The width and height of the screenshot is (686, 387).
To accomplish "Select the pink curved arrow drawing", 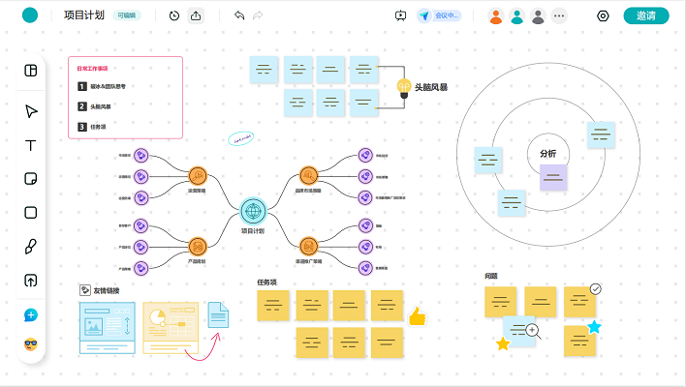I will [203, 347].
